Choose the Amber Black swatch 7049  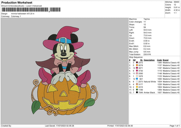137,92
